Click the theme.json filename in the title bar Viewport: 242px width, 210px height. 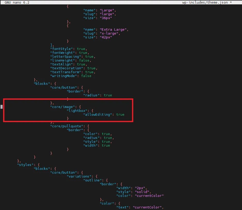click(x=217, y=2)
